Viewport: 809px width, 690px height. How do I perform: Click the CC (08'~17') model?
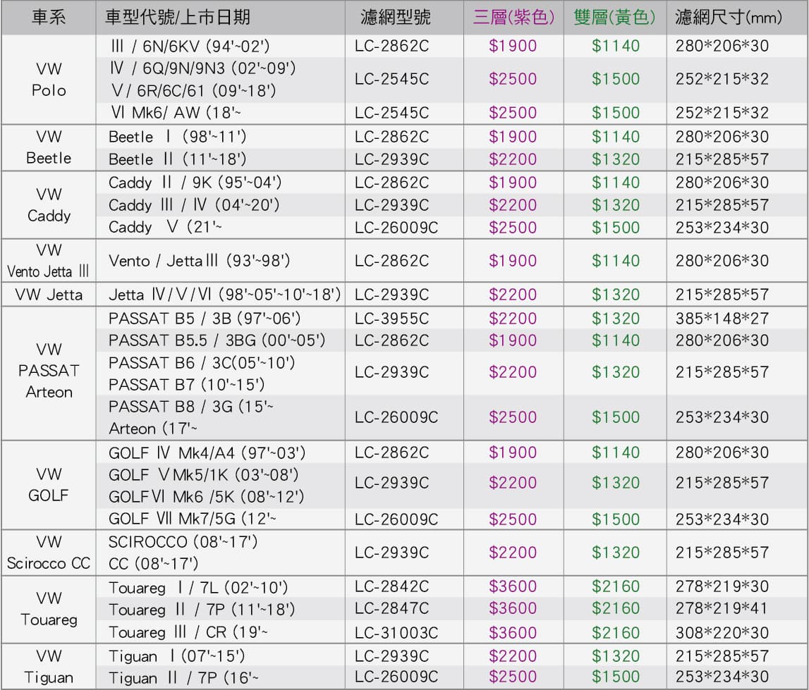pyautogui.click(x=153, y=564)
